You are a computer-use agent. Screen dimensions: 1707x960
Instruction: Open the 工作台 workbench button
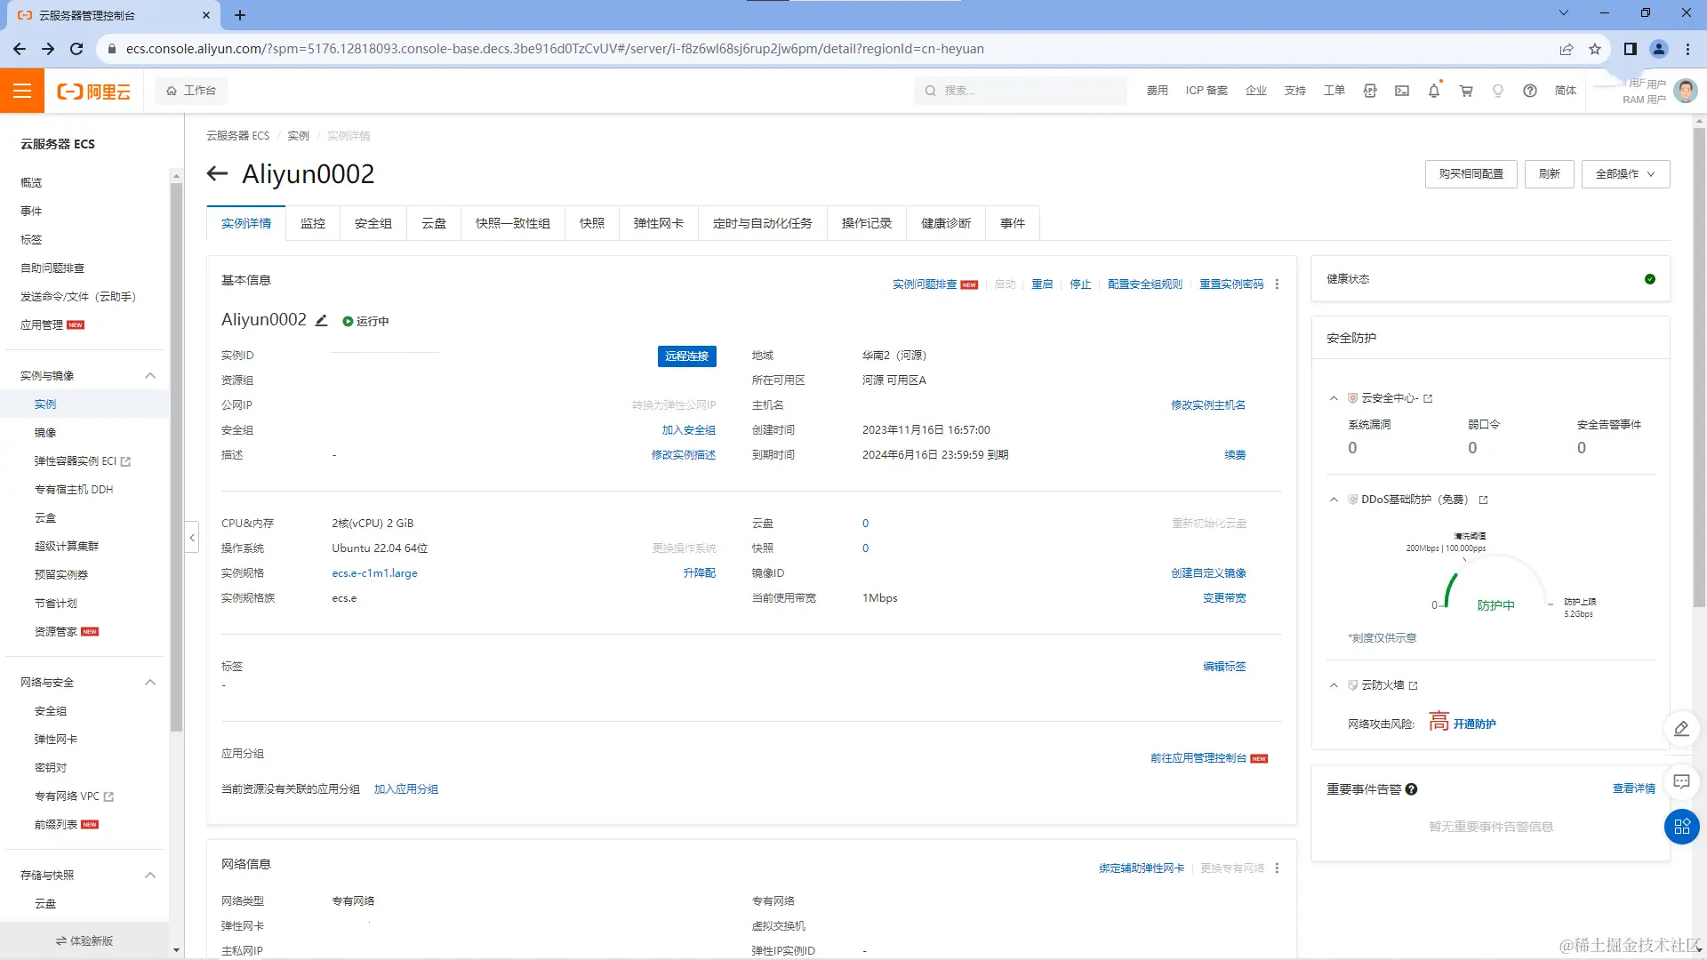tap(191, 91)
